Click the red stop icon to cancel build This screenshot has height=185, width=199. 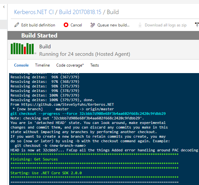pos(66,25)
